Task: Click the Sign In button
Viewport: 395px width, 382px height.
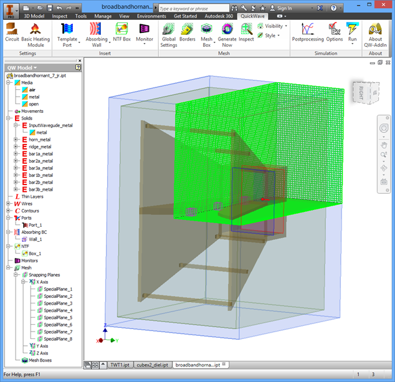Action: point(283,8)
